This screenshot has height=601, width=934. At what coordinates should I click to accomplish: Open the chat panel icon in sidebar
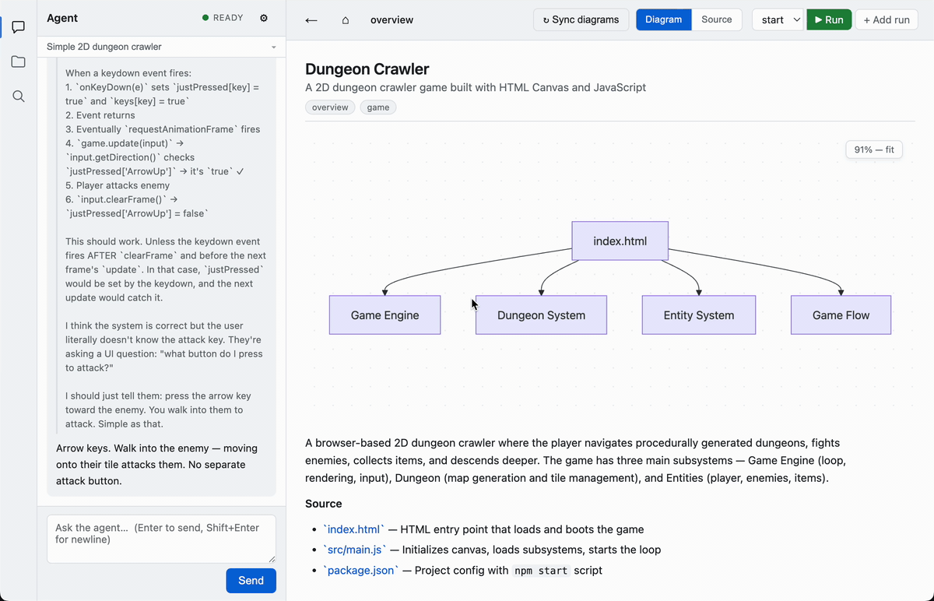[19, 27]
